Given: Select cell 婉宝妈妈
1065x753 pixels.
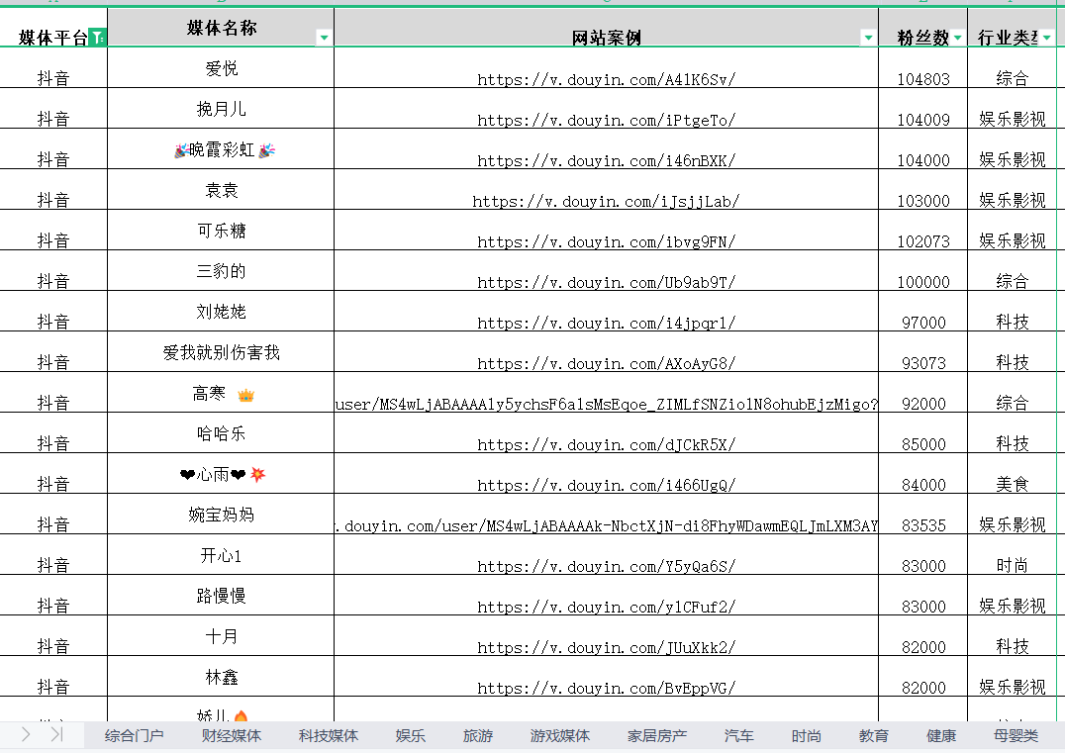Looking at the screenshot, I should (221, 515).
